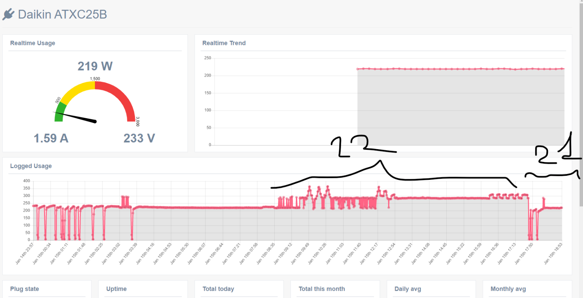Click the Jan 15th 17:50 time label
Image resolution: width=583 pixels, height=298 pixels.
tap(524, 253)
